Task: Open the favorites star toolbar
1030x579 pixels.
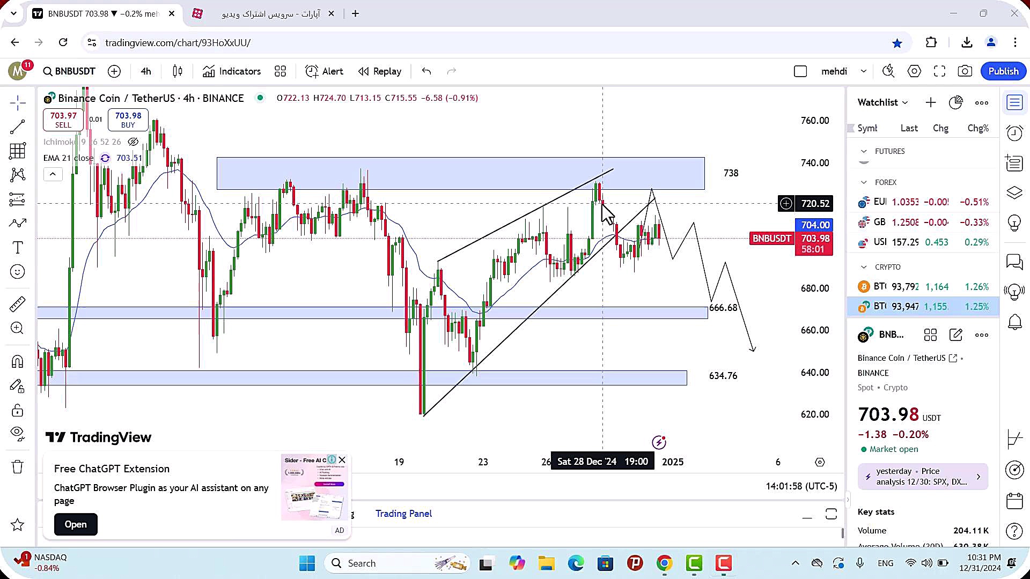Action: click(x=17, y=525)
